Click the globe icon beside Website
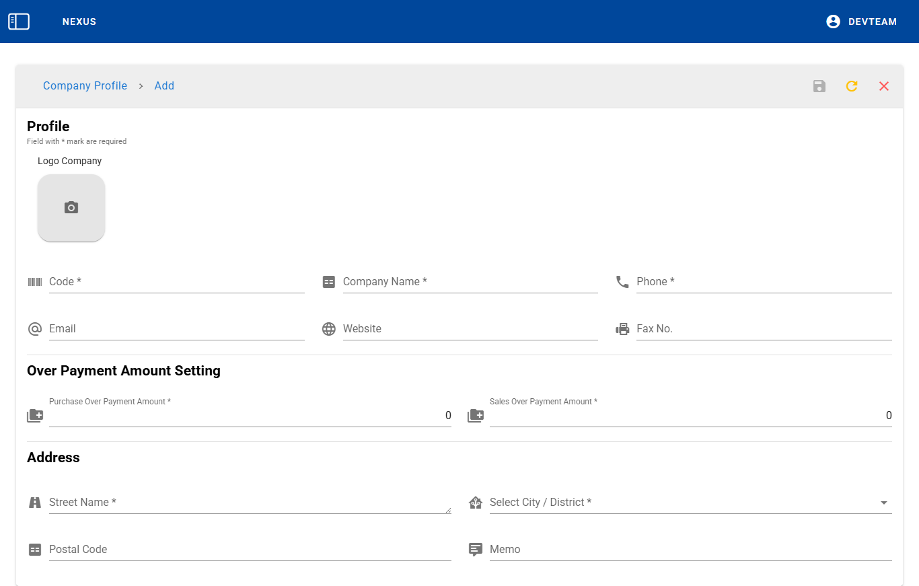The width and height of the screenshot is (919, 586). (x=329, y=329)
